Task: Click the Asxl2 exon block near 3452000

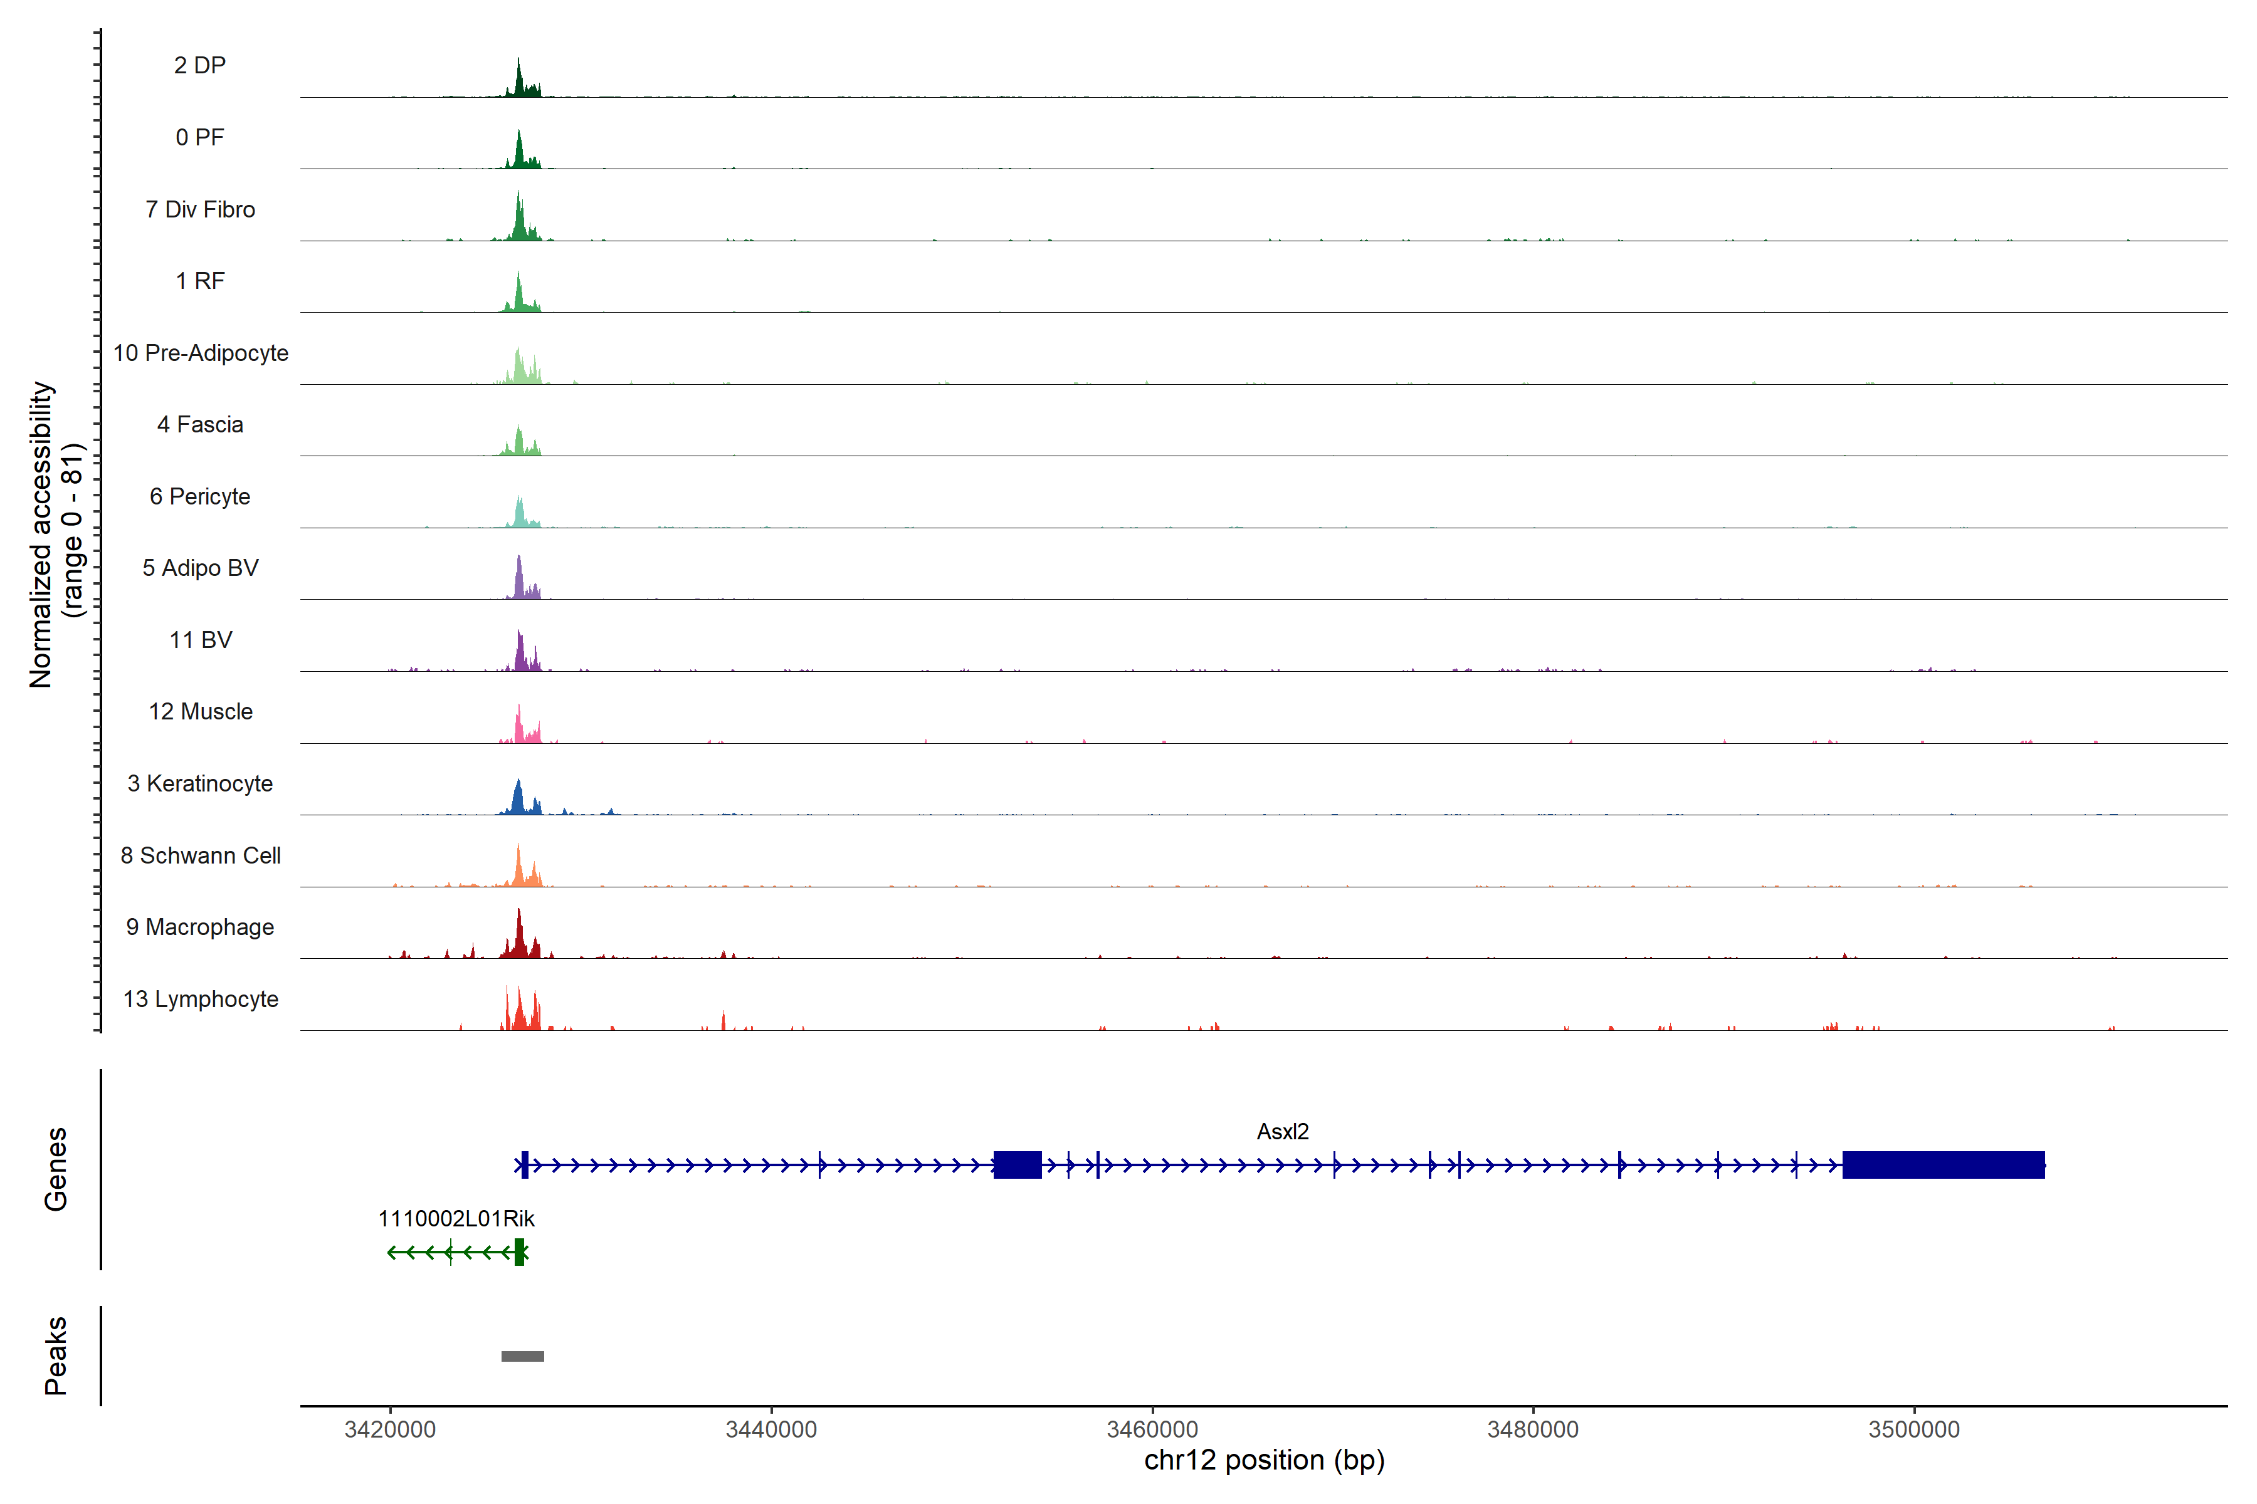Action: click(1017, 1164)
